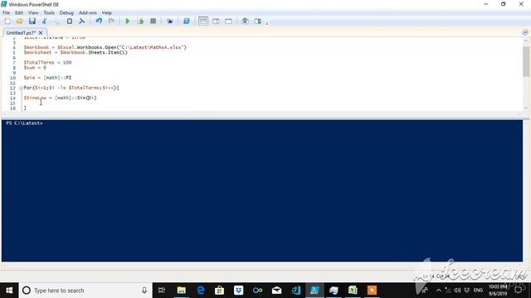This screenshot has height=298, width=531.
Task: Toggle the Show Command Add-on pane icon
Action: pos(258,21)
